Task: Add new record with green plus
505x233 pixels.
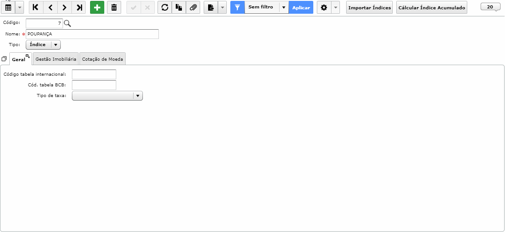Action: point(97,8)
